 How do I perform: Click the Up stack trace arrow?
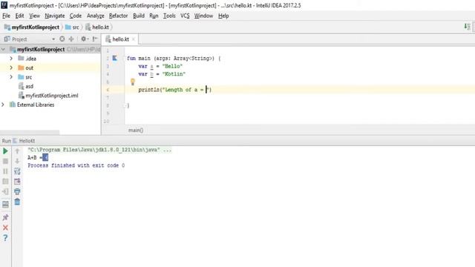[x=17, y=151]
